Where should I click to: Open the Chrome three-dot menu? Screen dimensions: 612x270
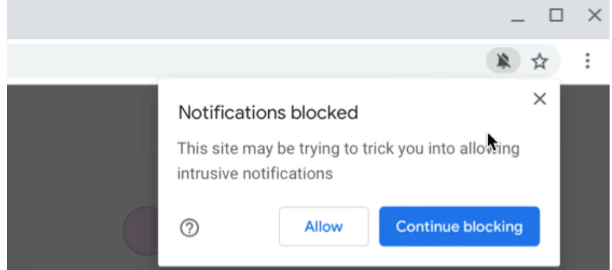[587, 61]
